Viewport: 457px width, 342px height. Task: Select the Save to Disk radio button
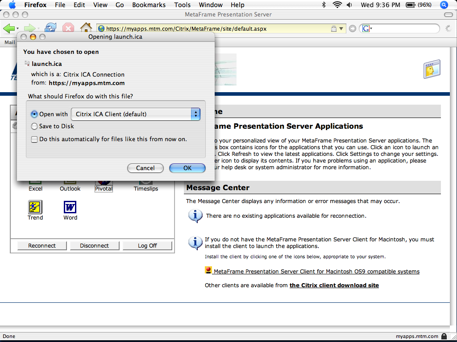tap(34, 126)
